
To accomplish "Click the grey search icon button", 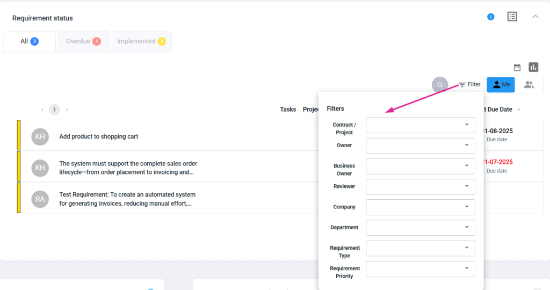I will [x=440, y=85].
